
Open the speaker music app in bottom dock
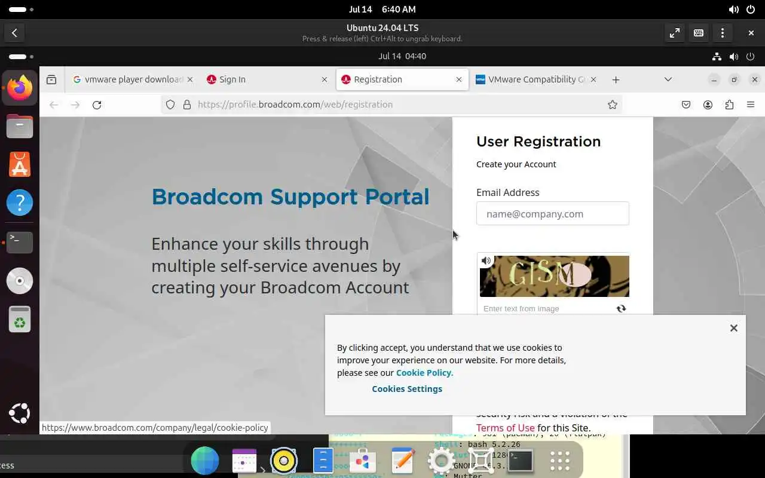click(284, 461)
